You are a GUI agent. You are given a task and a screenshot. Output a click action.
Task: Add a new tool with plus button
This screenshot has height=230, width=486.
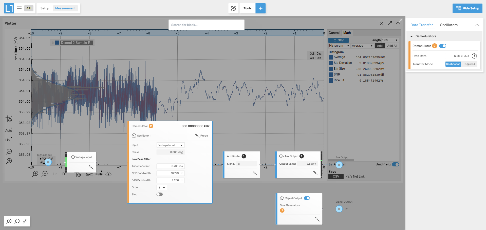260,8
